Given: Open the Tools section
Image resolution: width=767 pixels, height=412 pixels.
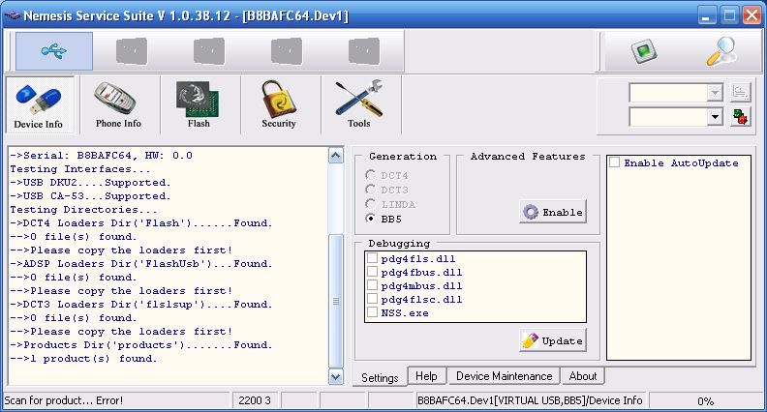Looking at the screenshot, I should tap(359, 104).
